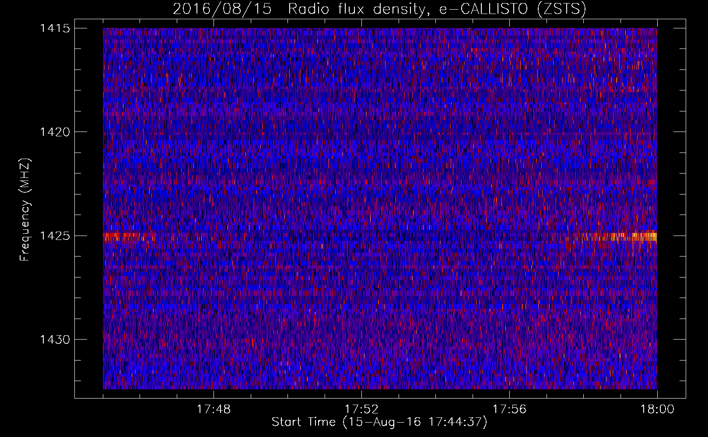This screenshot has height=437, width=708.
Task: Click the "Frequency (MHZ)" axis label
Action: pos(25,209)
